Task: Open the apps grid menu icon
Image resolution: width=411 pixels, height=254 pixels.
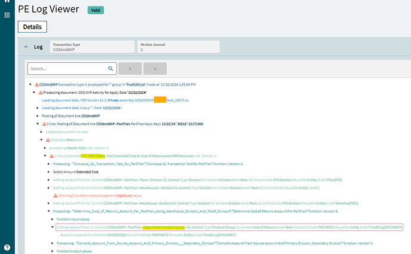Action: tap(7, 15)
